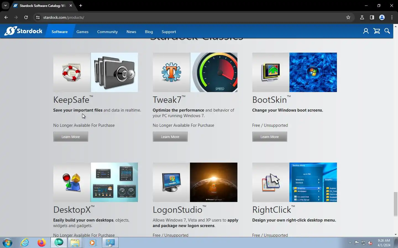Open a new browser tab

(x=80, y=6)
